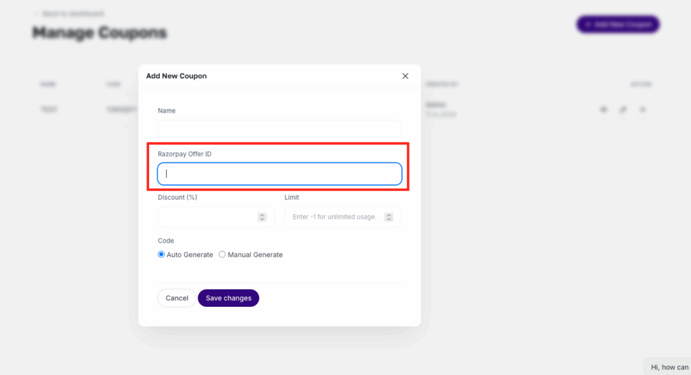Click the Name input field
The image size is (691, 375).
tap(279, 129)
